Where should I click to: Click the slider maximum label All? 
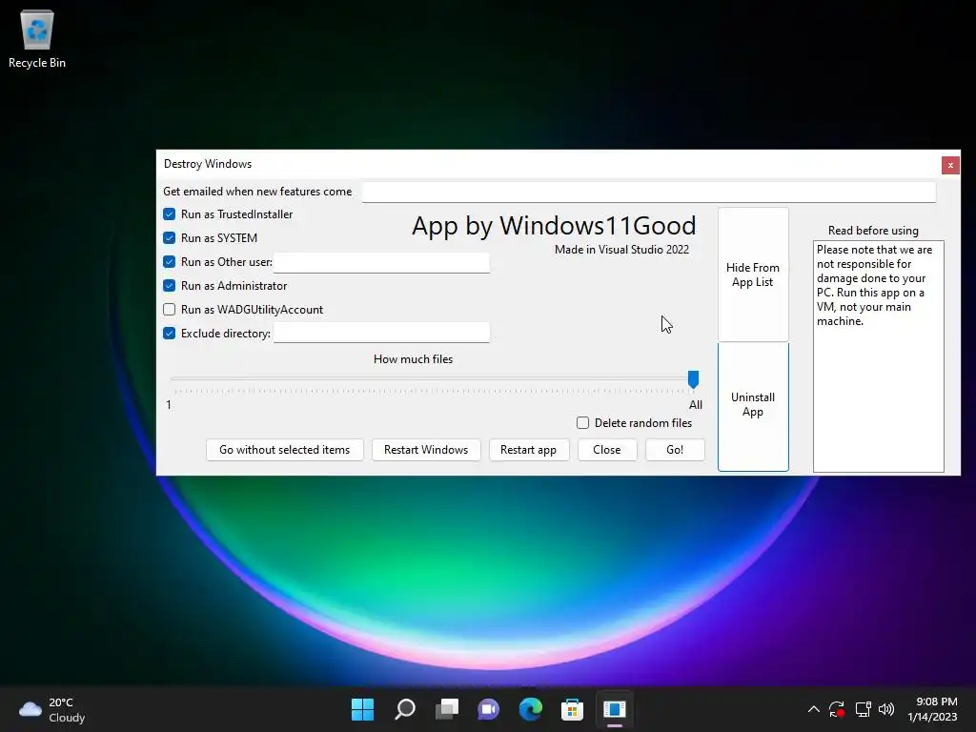point(695,405)
